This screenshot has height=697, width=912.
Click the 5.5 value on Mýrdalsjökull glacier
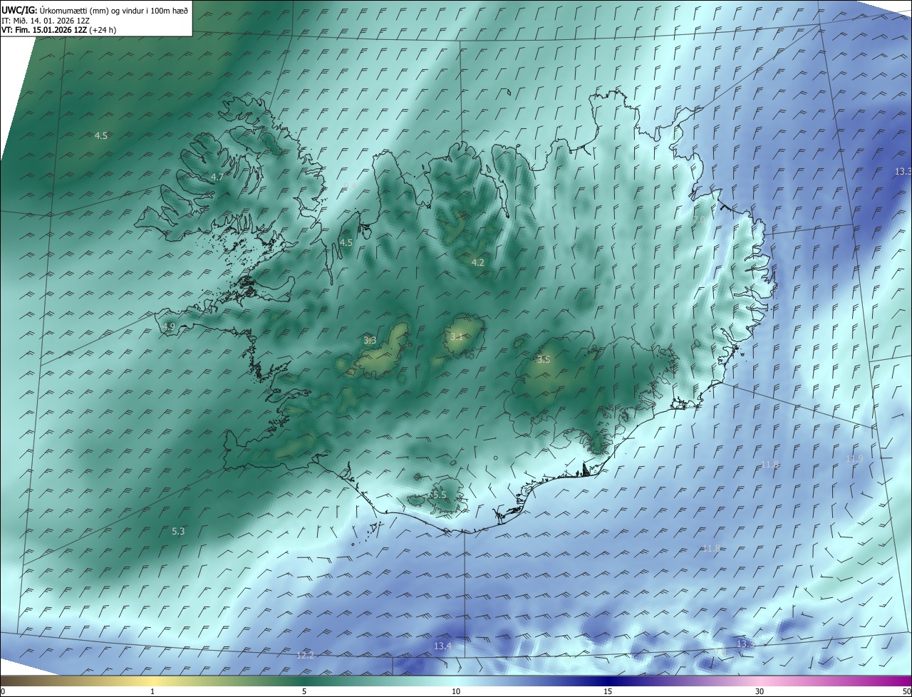[440, 495]
